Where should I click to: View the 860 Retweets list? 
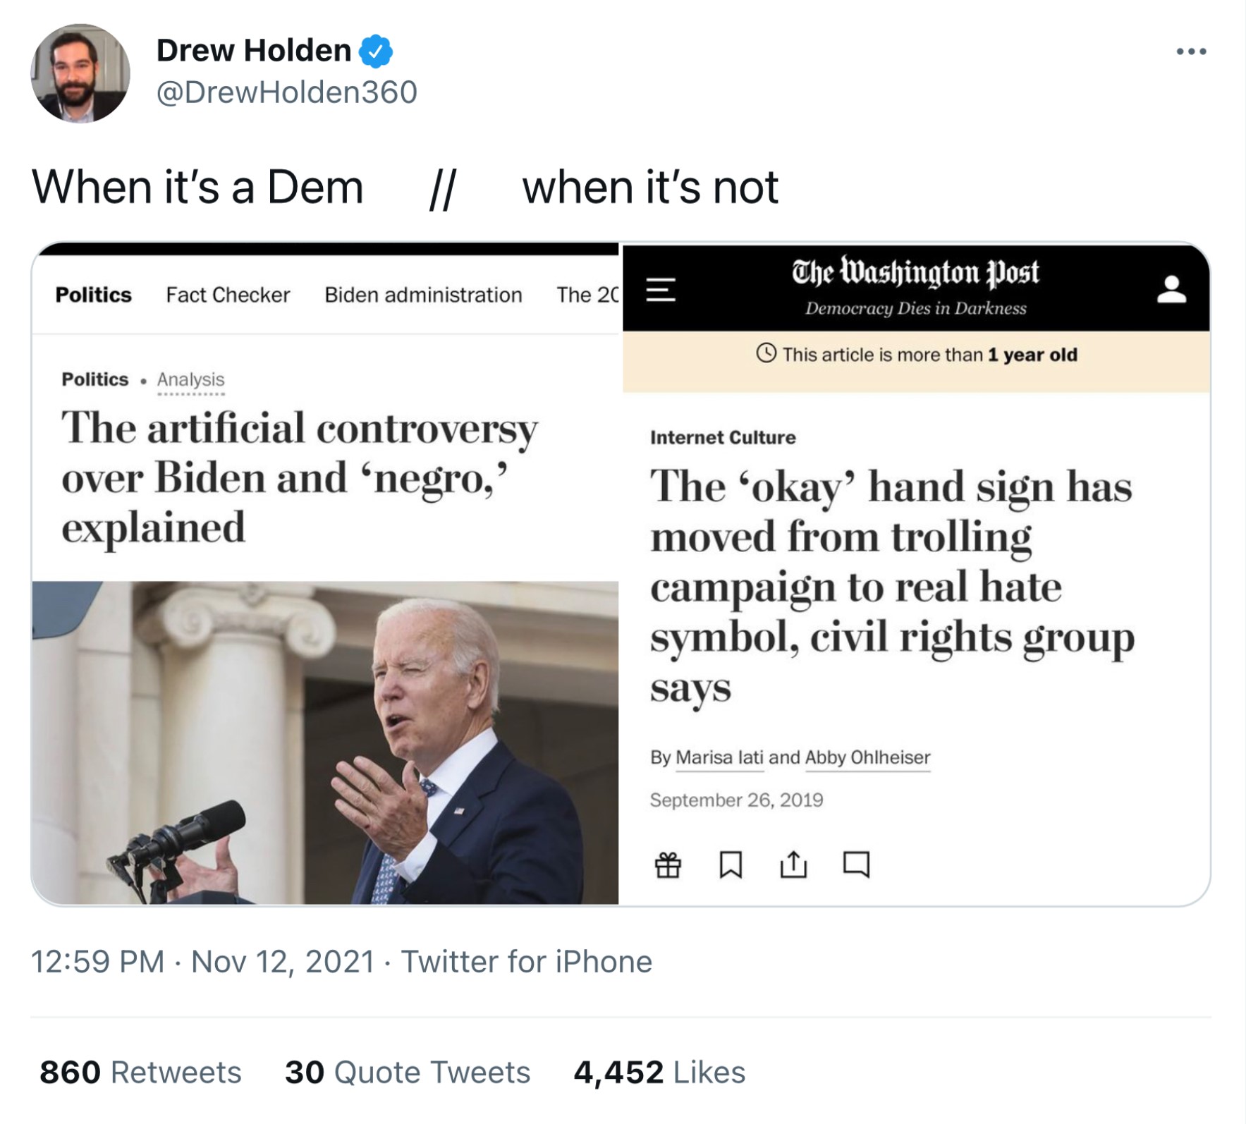[140, 1072]
